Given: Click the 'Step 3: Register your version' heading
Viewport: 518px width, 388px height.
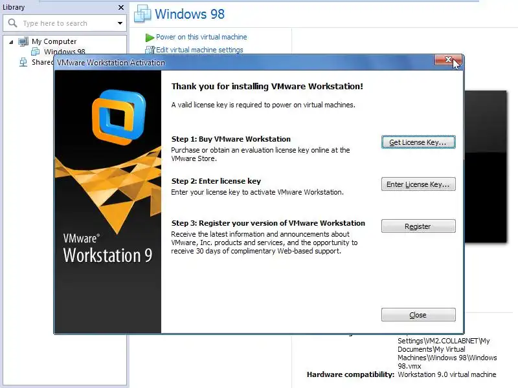Looking at the screenshot, I should (268, 223).
